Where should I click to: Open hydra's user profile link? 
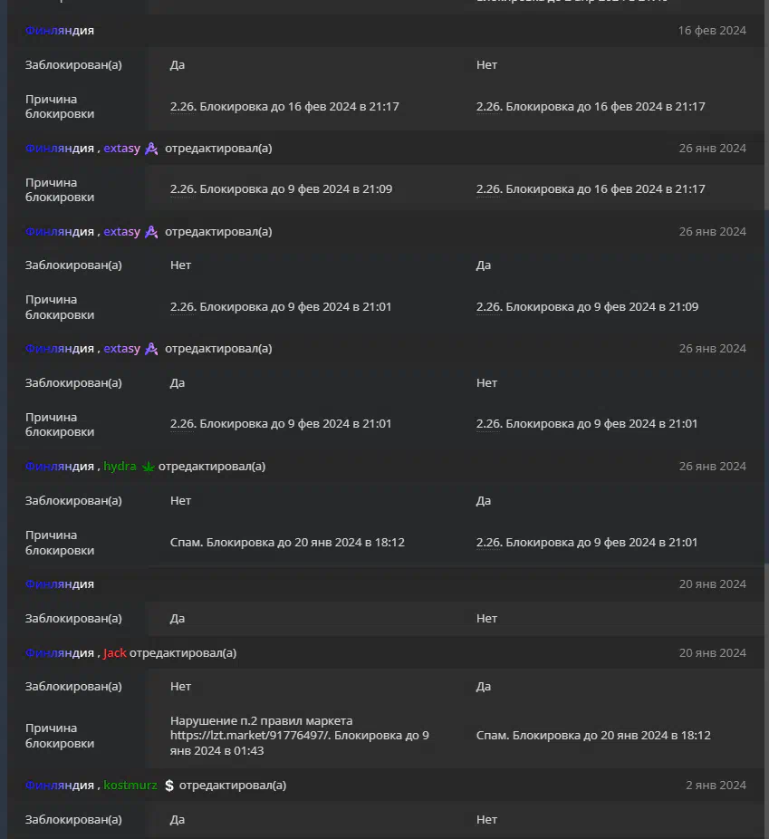[120, 466]
